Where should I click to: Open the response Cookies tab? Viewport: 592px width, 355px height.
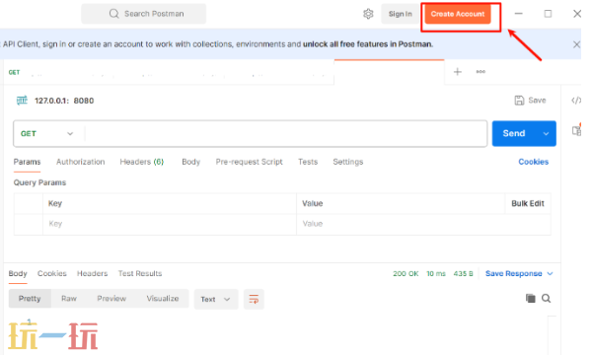[51, 273]
